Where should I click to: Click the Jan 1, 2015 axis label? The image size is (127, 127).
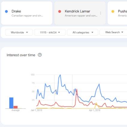point(37,110)
